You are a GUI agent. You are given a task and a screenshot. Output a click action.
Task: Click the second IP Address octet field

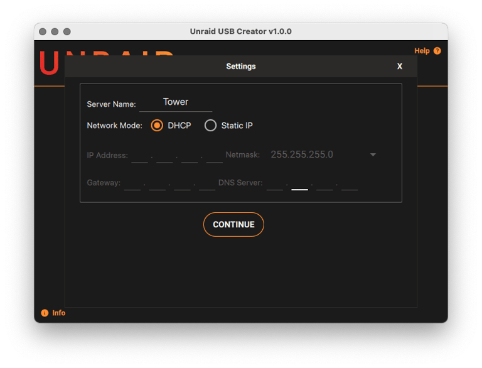(x=164, y=156)
